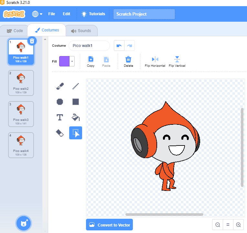
Task: Click the Scratch logo
Action: pos(14,14)
